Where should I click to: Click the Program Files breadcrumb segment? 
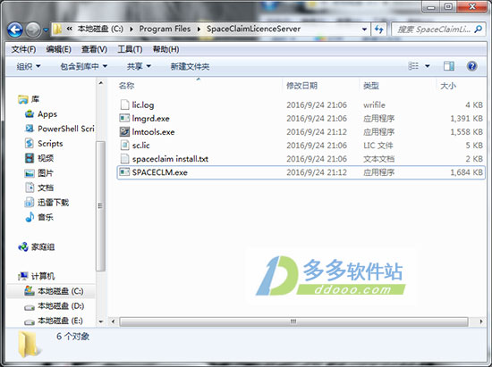165,29
